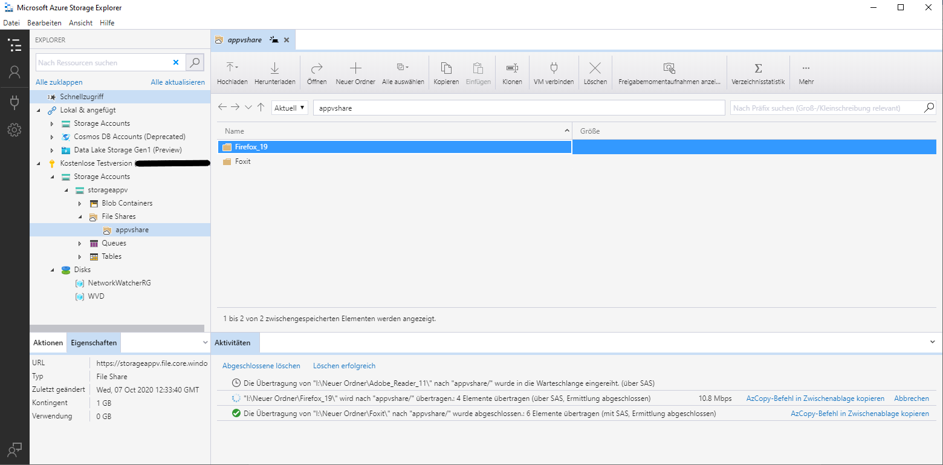Open the Explorer view in the sidebar
The image size is (943, 465).
(15, 45)
